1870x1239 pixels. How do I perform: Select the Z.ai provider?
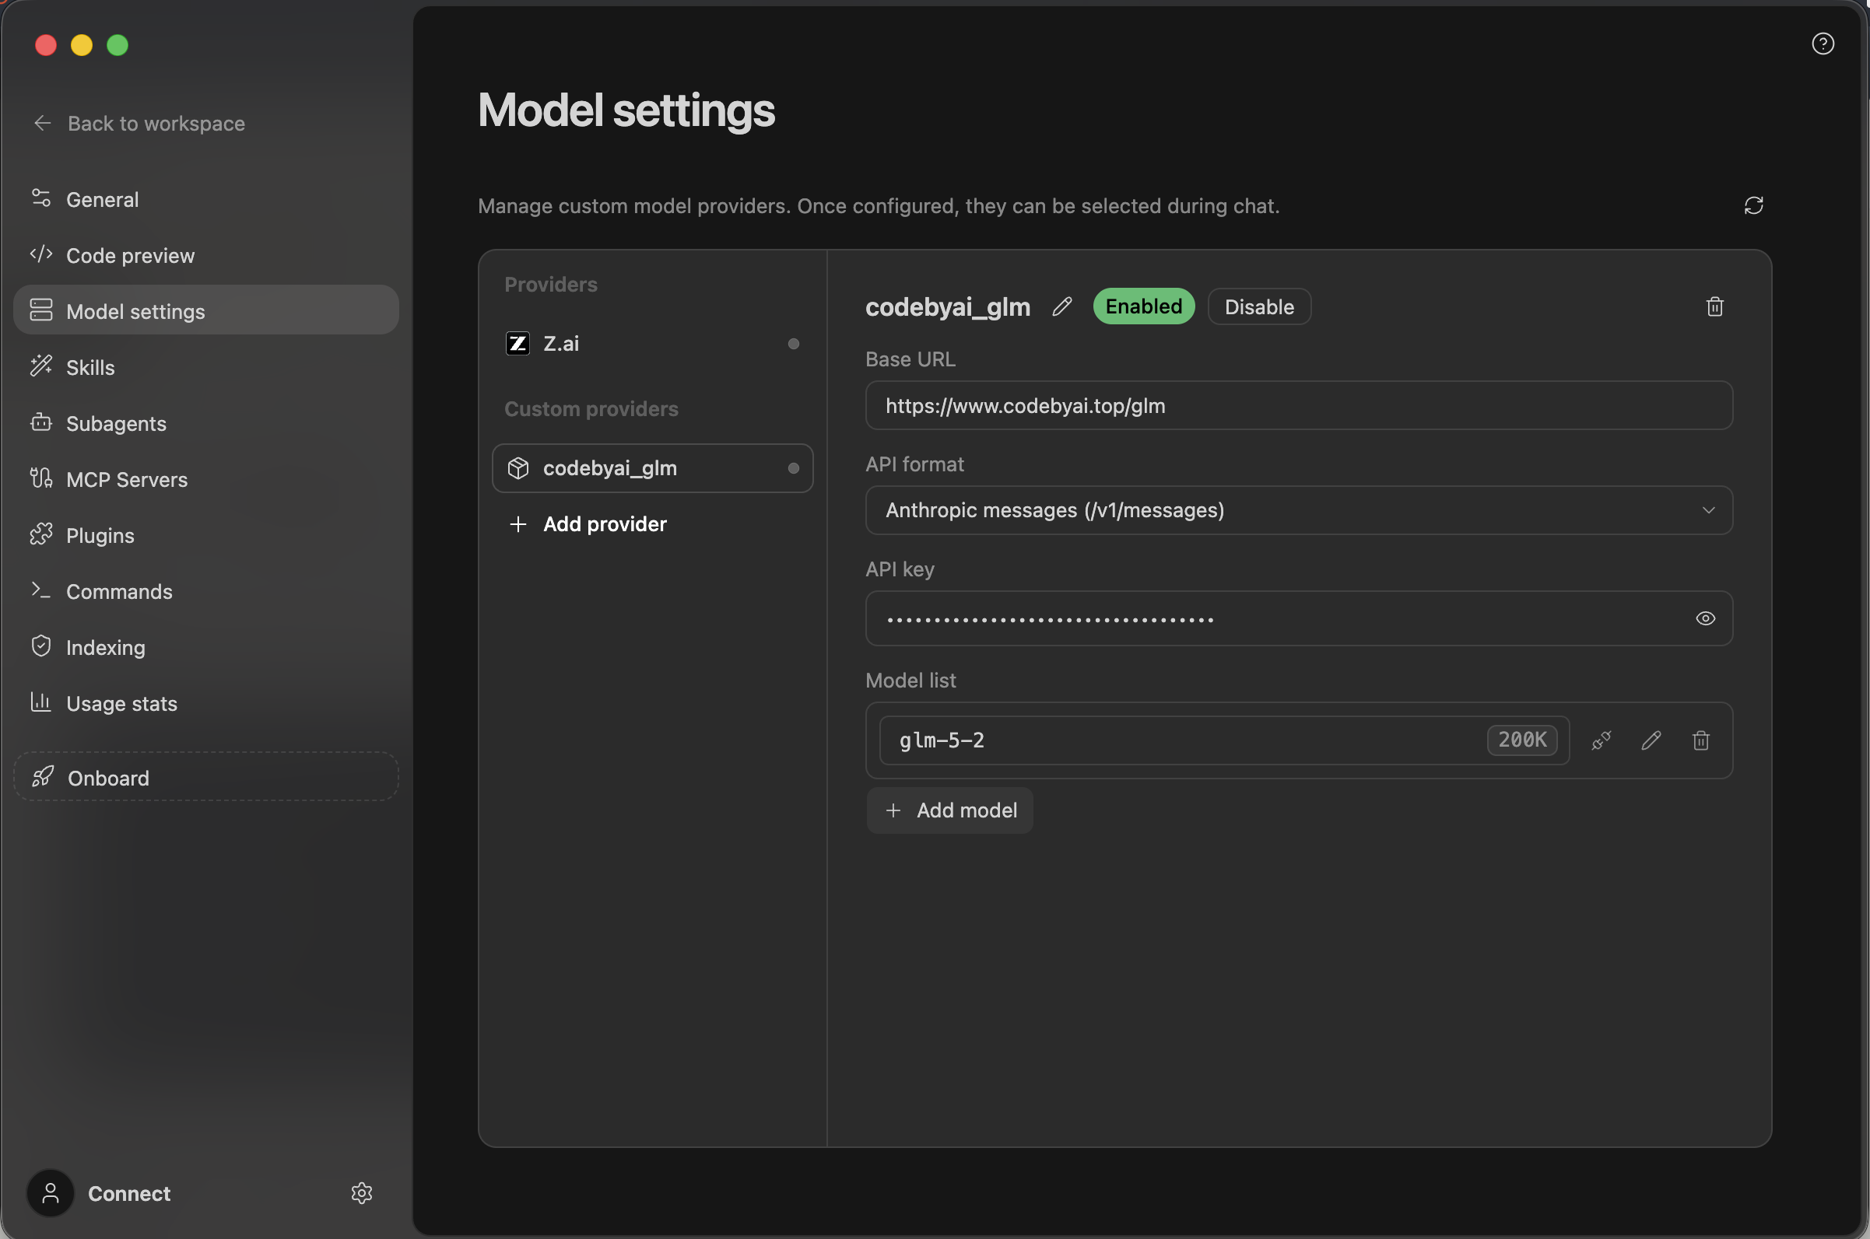(x=652, y=344)
